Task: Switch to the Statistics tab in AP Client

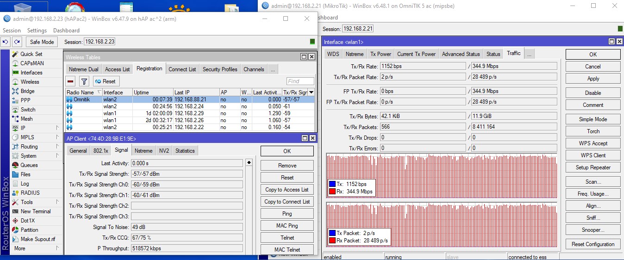Action: click(x=185, y=151)
